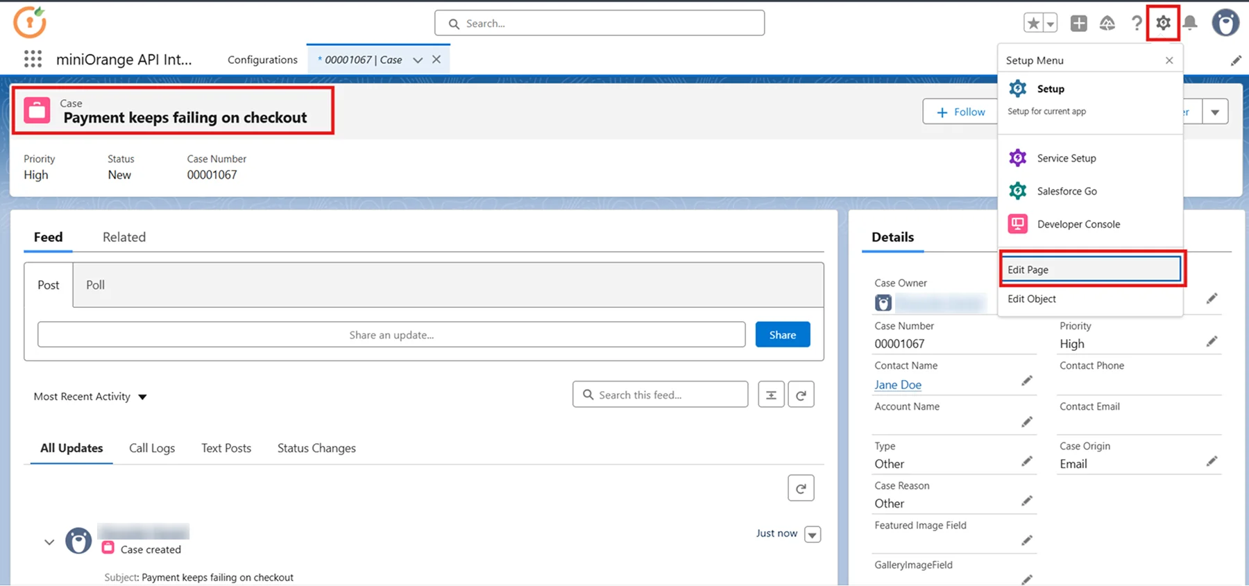This screenshot has height=586, width=1249.
Task: Edit the Contact Name field
Action: [x=1027, y=381]
